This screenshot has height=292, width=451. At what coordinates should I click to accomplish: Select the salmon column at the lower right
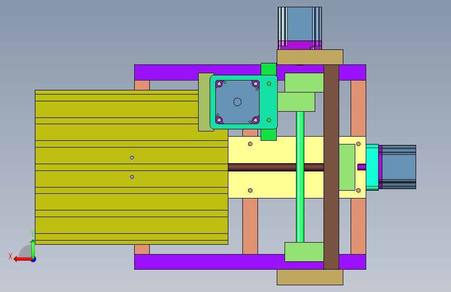[x=358, y=226]
